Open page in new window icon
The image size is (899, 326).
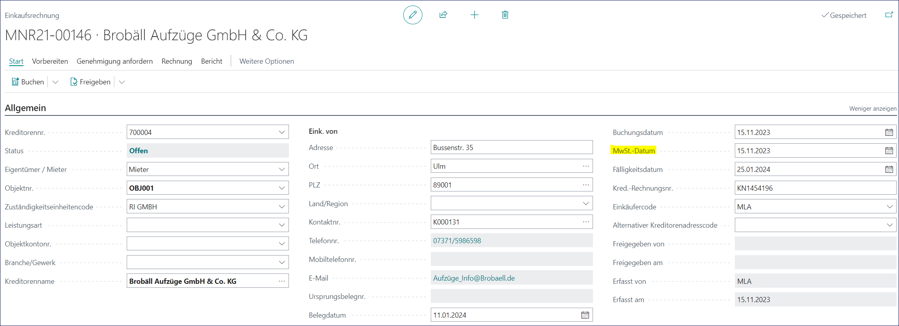tap(889, 15)
